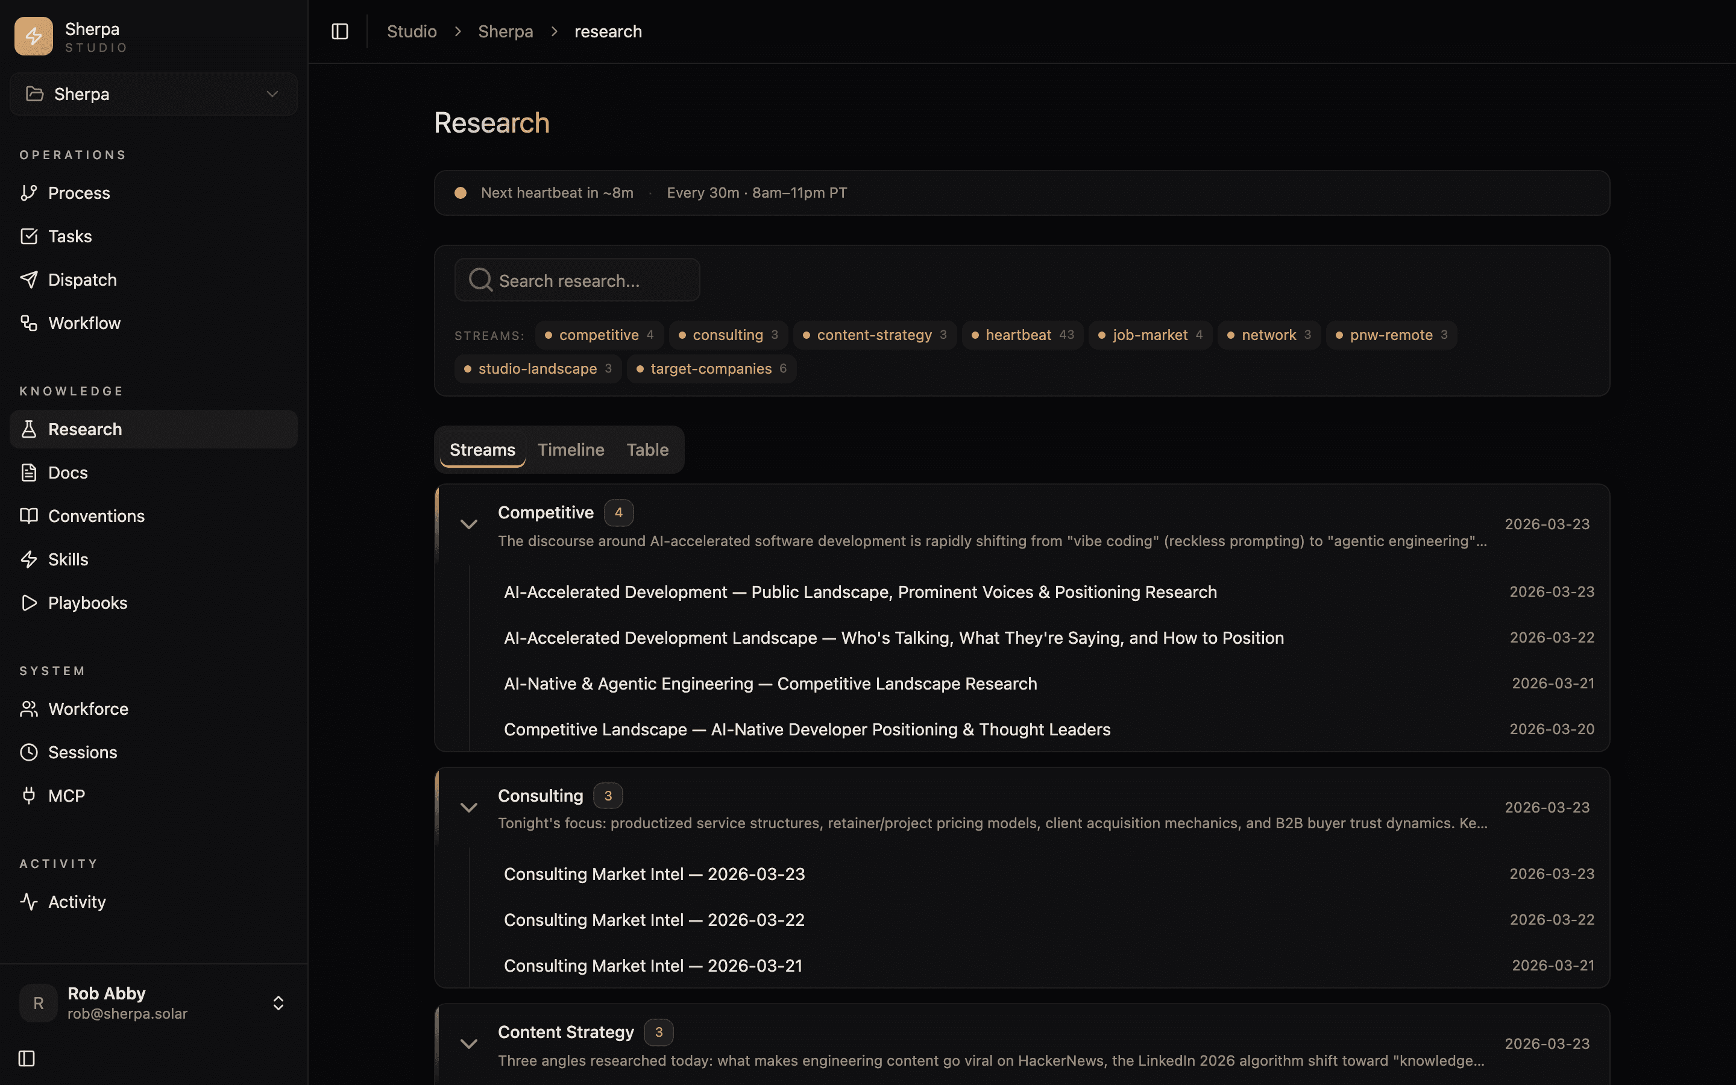Toggle the job-market stream filter

(x=1150, y=335)
